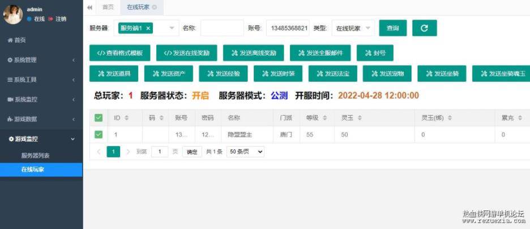Click the 查询 search button

pyautogui.click(x=393, y=28)
